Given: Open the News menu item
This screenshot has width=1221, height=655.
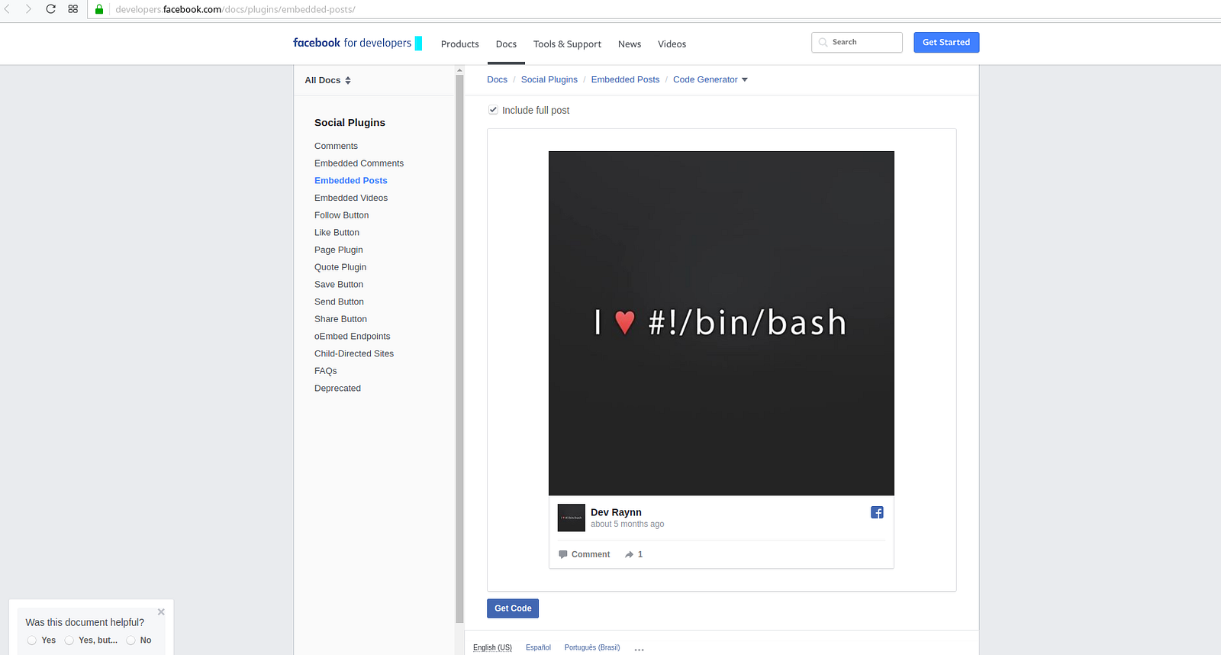Looking at the screenshot, I should pyautogui.click(x=630, y=44).
